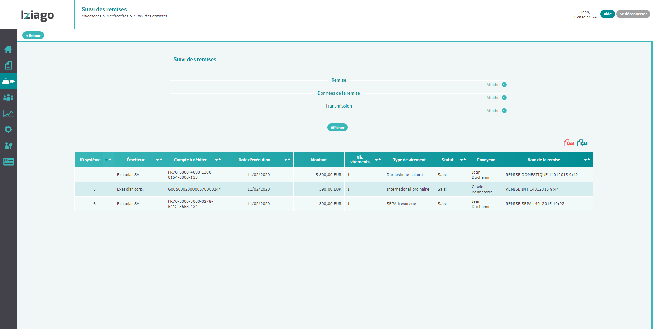This screenshot has height=329, width=653.
Task: Select the row REMISE DOMESTIQUE 14012015 9:42
Action: [334, 175]
